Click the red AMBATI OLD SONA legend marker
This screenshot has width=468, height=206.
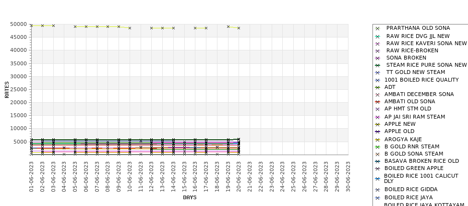[x=378, y=102]
